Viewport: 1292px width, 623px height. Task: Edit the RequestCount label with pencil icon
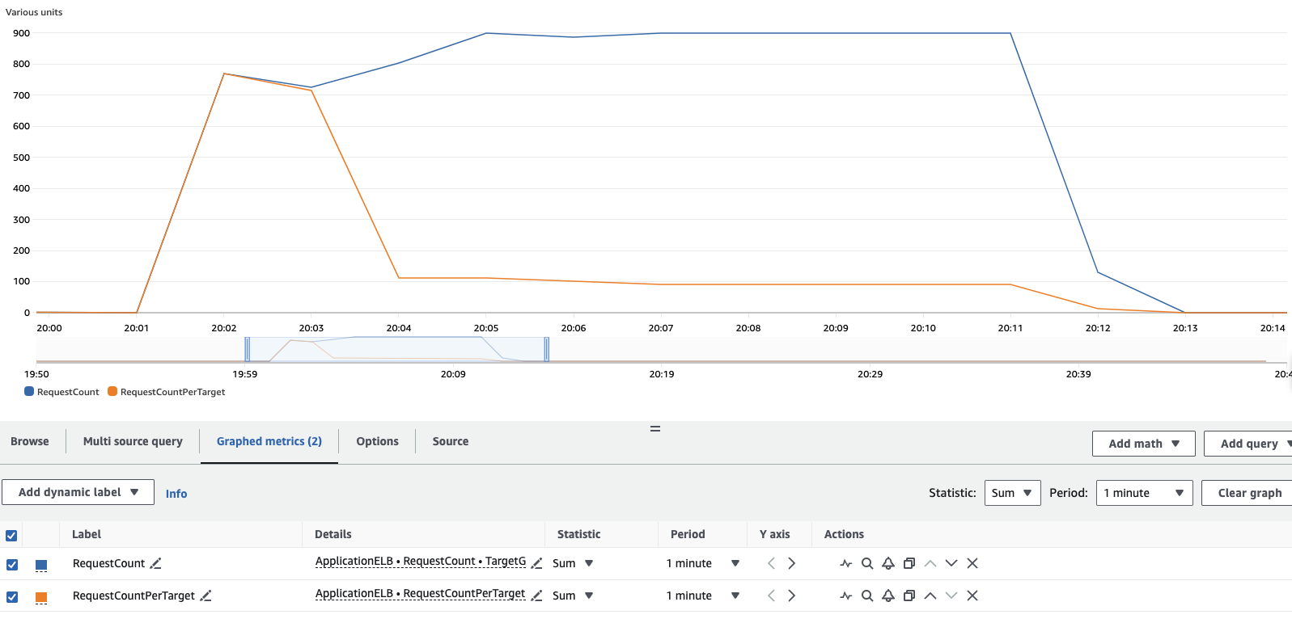[156, 563]
